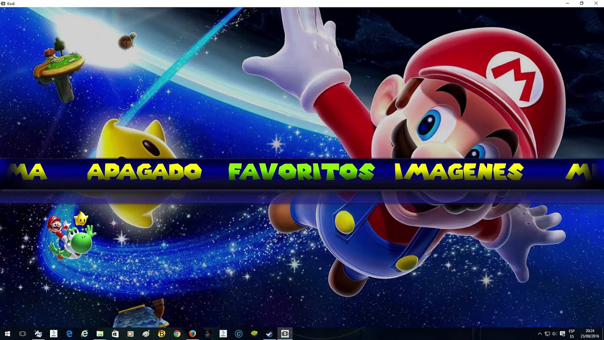Launch Firefox from the taskbar
Screen dimensions: 604x340
pyautogui.click(x=192, y=334)
